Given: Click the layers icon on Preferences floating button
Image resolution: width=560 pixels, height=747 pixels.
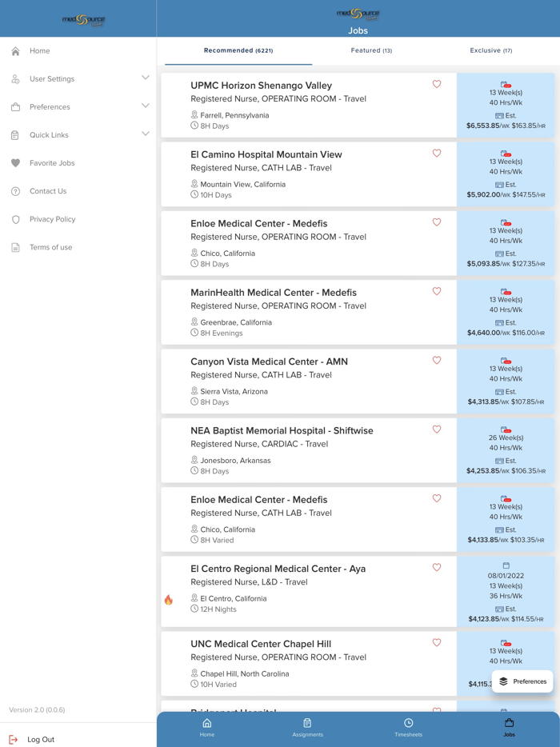Looking at the screenshot, I should click(x=503, y=681).
